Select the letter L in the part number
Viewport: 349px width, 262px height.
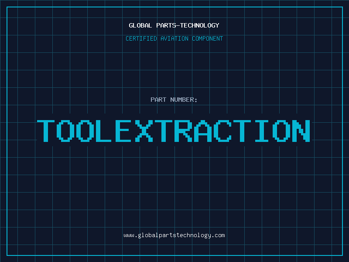pos(105,131)
